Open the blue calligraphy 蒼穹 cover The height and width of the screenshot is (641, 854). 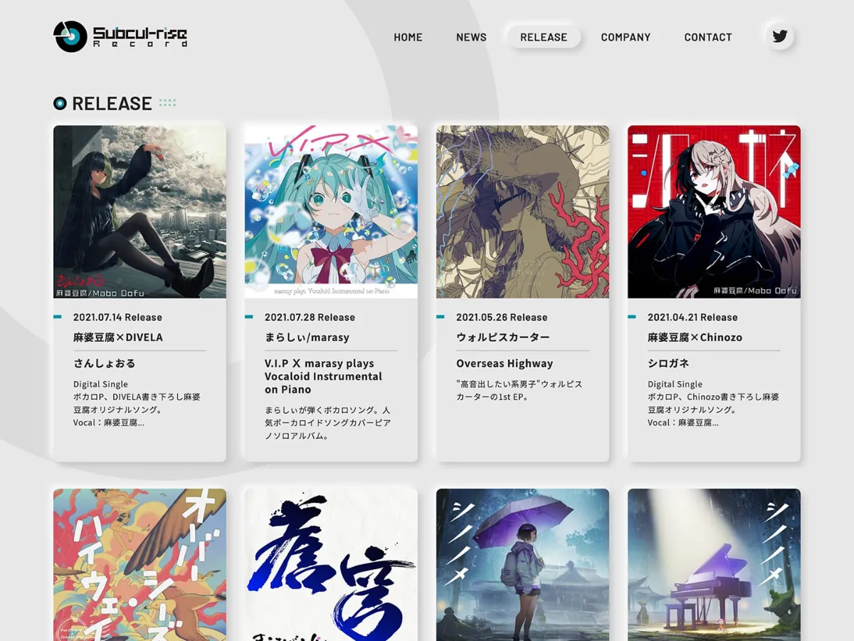pyautogui.click(x=331, y=565)
